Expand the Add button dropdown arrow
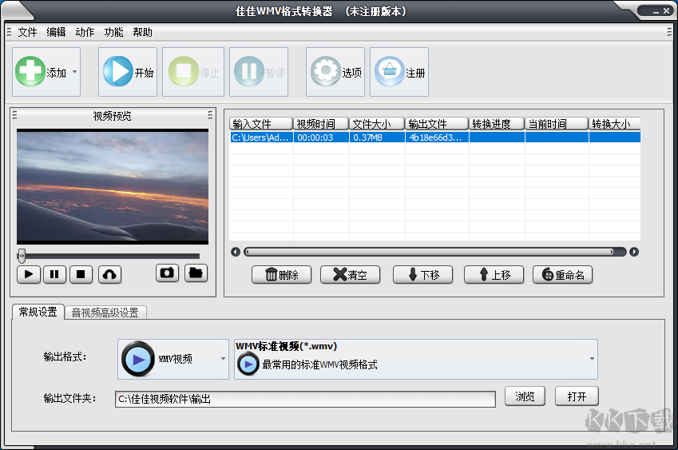This screenshot has width=678, height=450. click(x=74, y=72)
